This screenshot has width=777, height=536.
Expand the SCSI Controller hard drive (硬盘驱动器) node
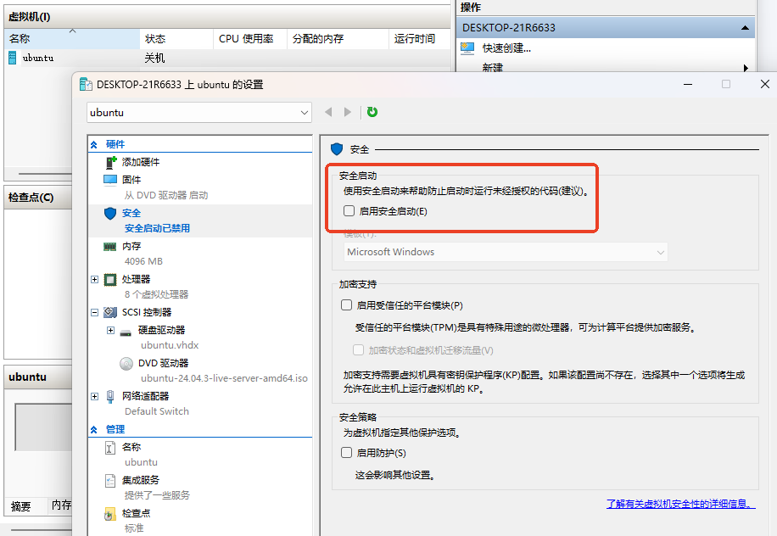point(110,330)
